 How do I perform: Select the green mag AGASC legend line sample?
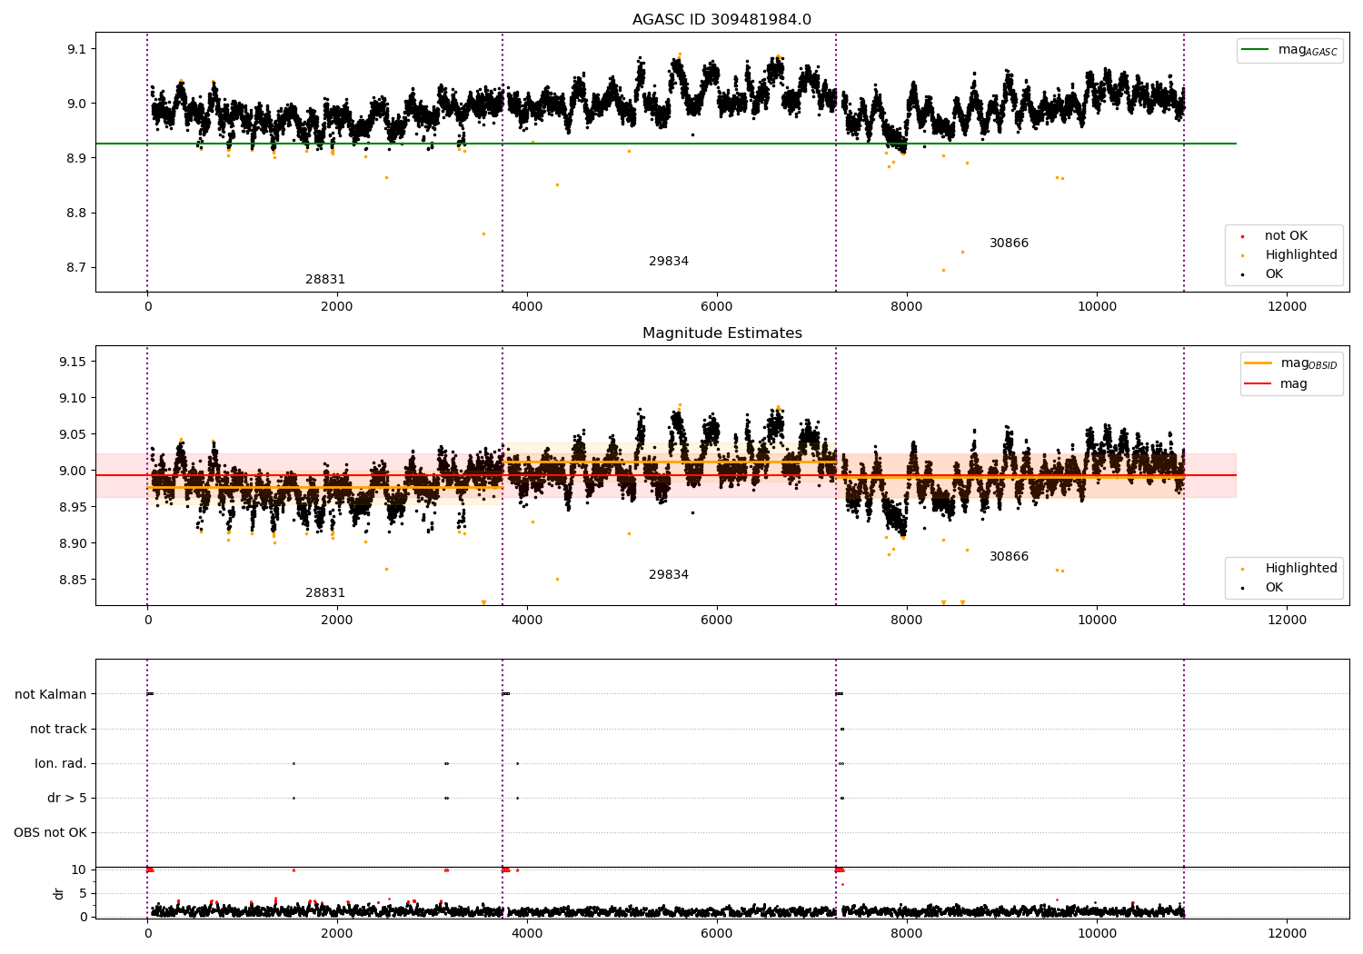pyautogui.click(x=1256, y=50)
